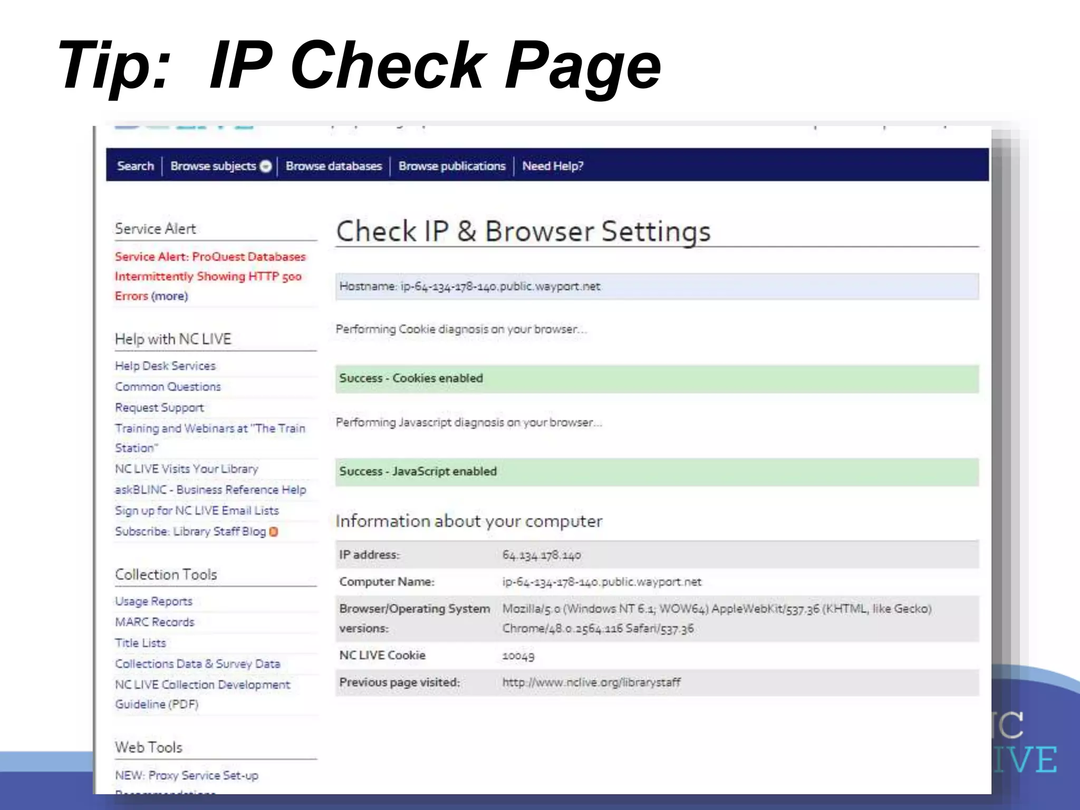Image resolution: width=1080 pixels, height=810 pixels.
Task: Open Common Questions link
Action: pos(168,387)
